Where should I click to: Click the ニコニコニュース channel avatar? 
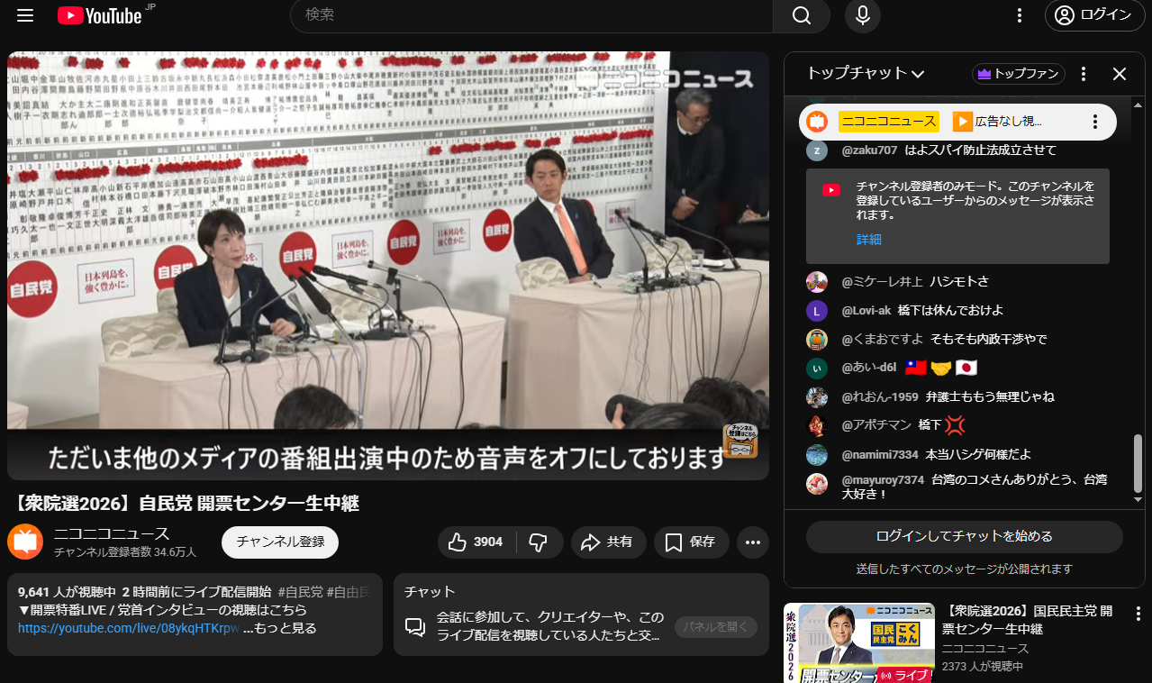[x=25, y=542]
